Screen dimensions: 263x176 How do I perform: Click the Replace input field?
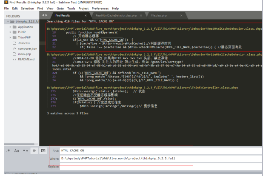point(160,167)
